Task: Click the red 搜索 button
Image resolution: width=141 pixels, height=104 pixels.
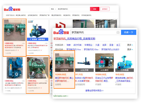Action: pyautogui.click(x=95, y=9)
